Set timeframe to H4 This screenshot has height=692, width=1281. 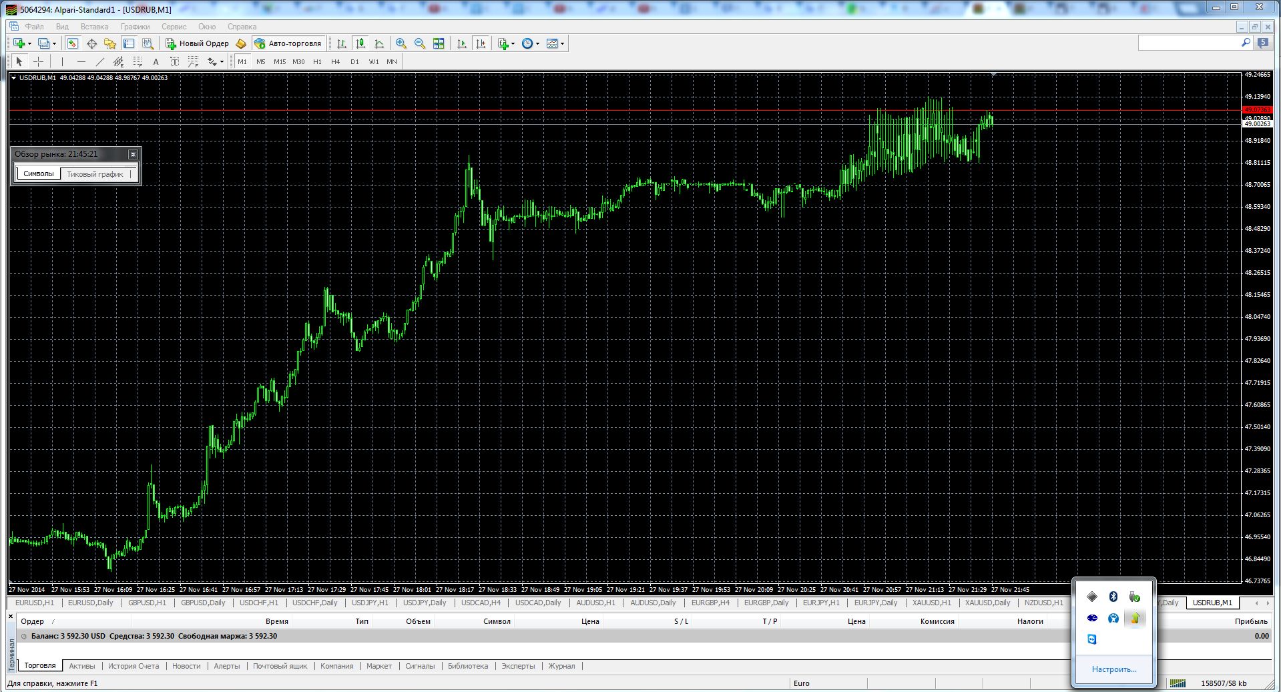tap(336, 61)
